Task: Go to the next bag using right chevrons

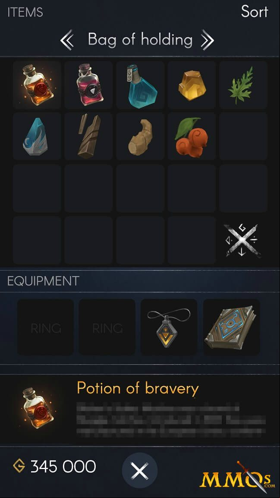Action: coord(208,40)
